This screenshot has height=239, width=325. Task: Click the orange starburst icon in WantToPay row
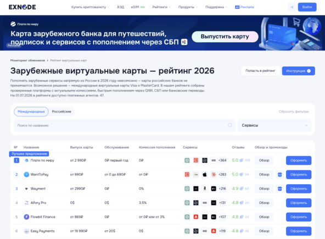214,174
